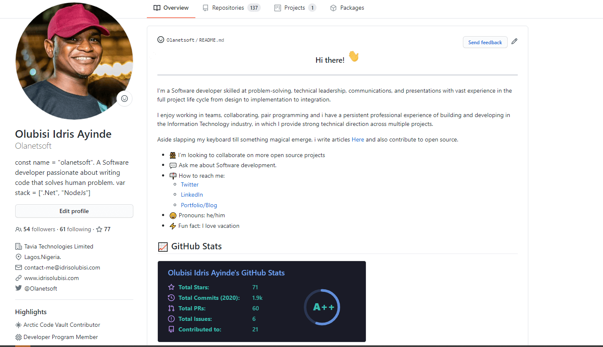Open the Twitter link in README
603x347 pixels.
tap(189, 184)
